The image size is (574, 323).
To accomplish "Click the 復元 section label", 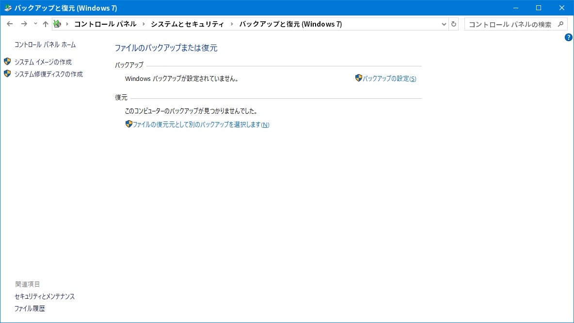I will [121, 97].
